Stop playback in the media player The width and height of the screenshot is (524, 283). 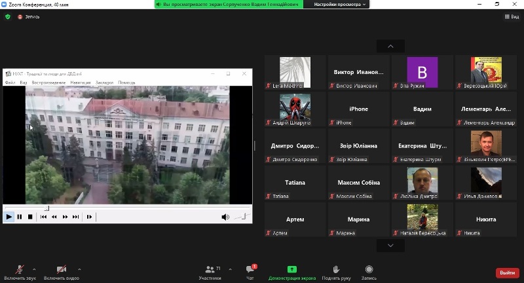tap(30, 217)
